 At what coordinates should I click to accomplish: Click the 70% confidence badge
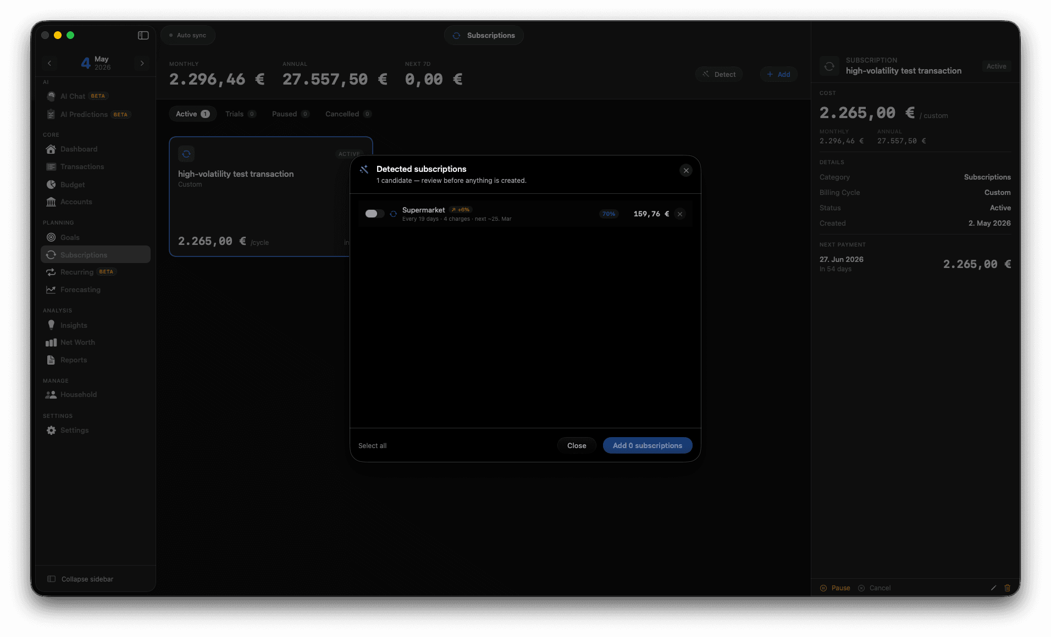click(x=609, y=214)
